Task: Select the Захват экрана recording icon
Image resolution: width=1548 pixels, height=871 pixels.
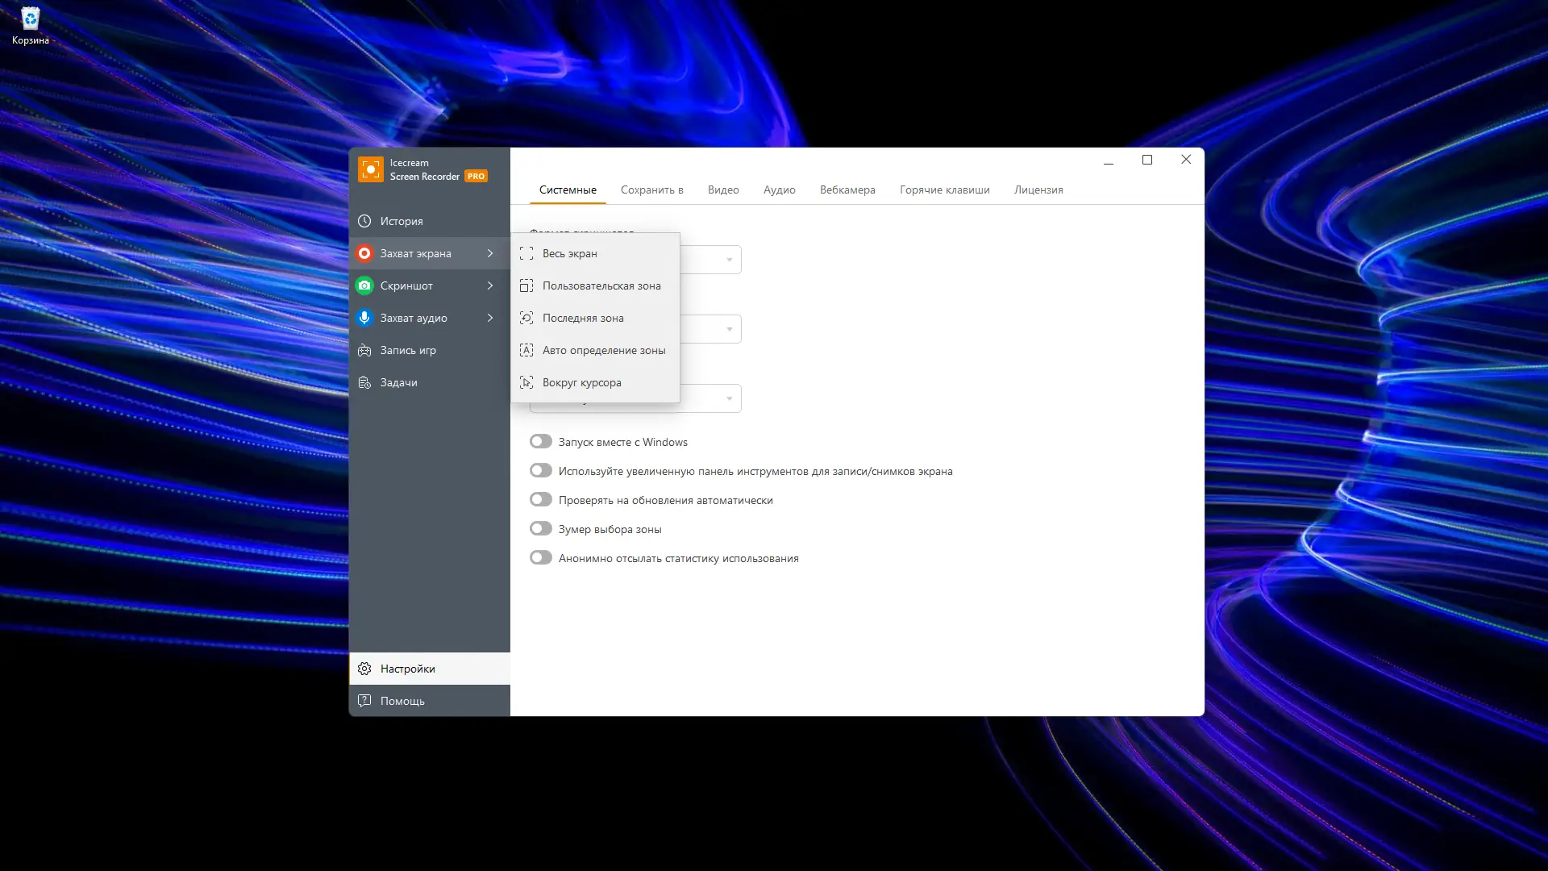Action: coord(364,253)
